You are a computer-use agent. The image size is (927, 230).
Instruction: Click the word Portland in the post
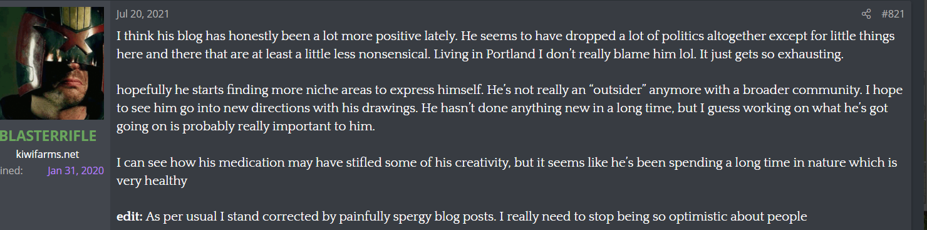(x=504, y=54)
